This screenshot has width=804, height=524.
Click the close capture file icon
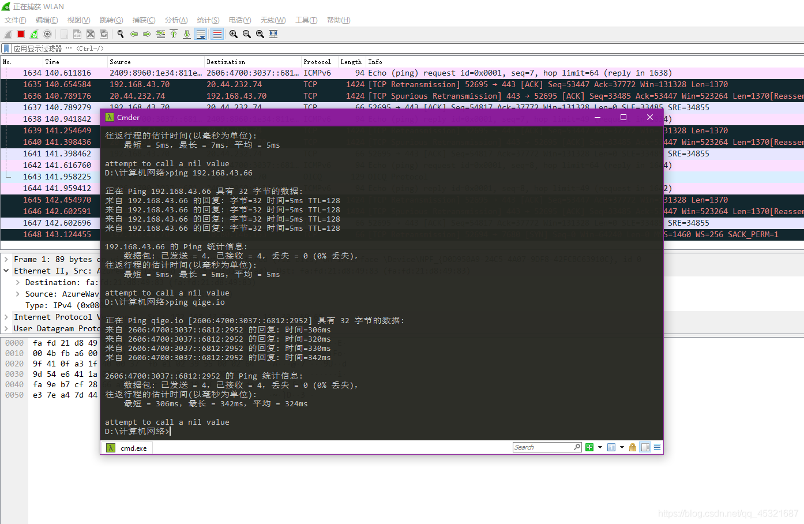(91, 34)
